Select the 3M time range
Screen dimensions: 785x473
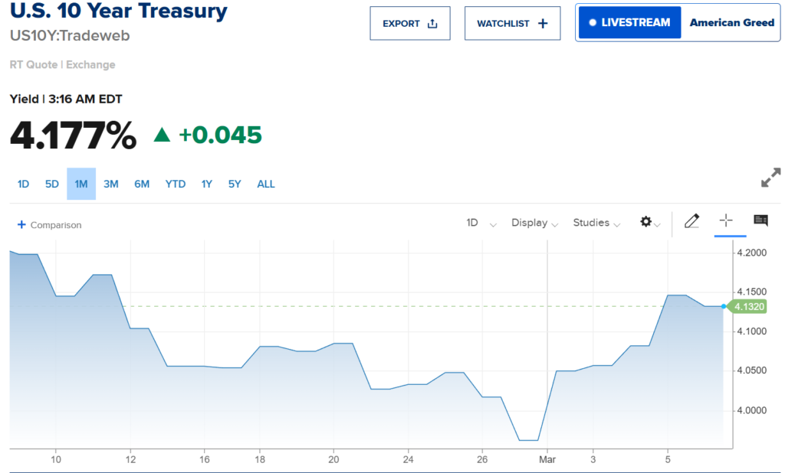[x=111, y=184]
